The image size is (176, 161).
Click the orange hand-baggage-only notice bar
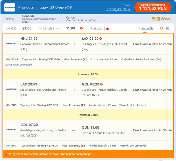pos(88,154)
